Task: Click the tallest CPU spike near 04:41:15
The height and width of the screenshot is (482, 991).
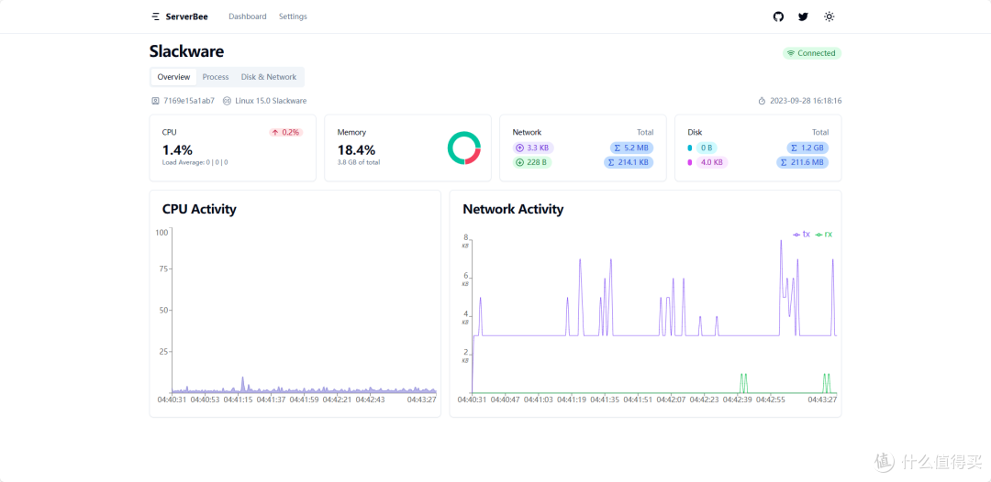Action: click(x=242, y=384)
